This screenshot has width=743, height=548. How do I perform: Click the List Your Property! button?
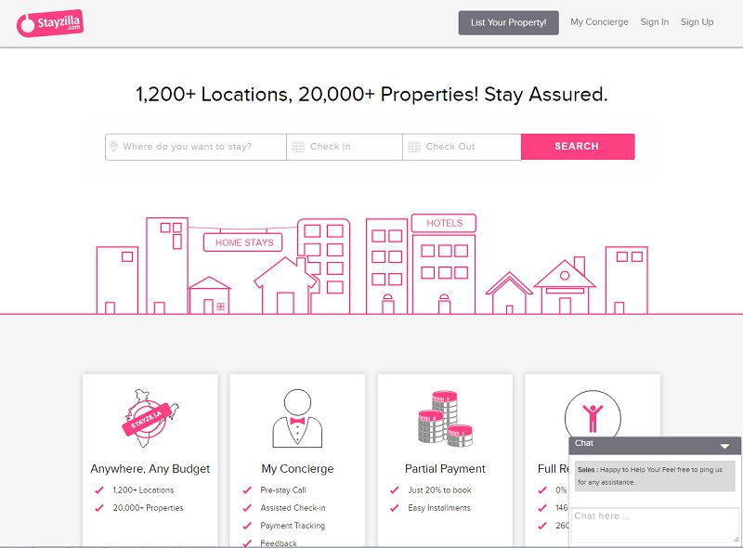click(508, 22)
